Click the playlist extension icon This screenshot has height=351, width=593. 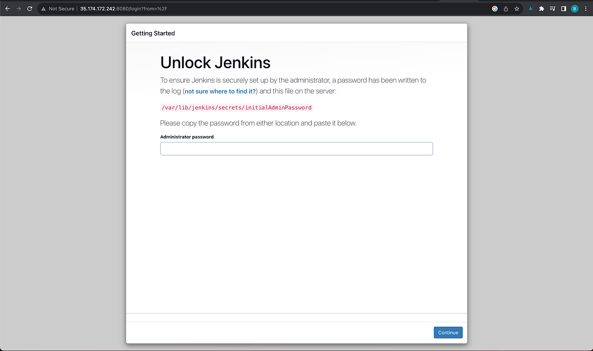[x=552, y=8]
